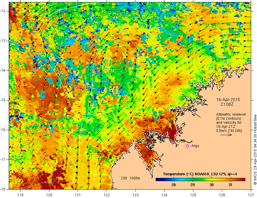Click the 'and velocity for' caption line
This screenshot has width=257, height=198.
229,123
